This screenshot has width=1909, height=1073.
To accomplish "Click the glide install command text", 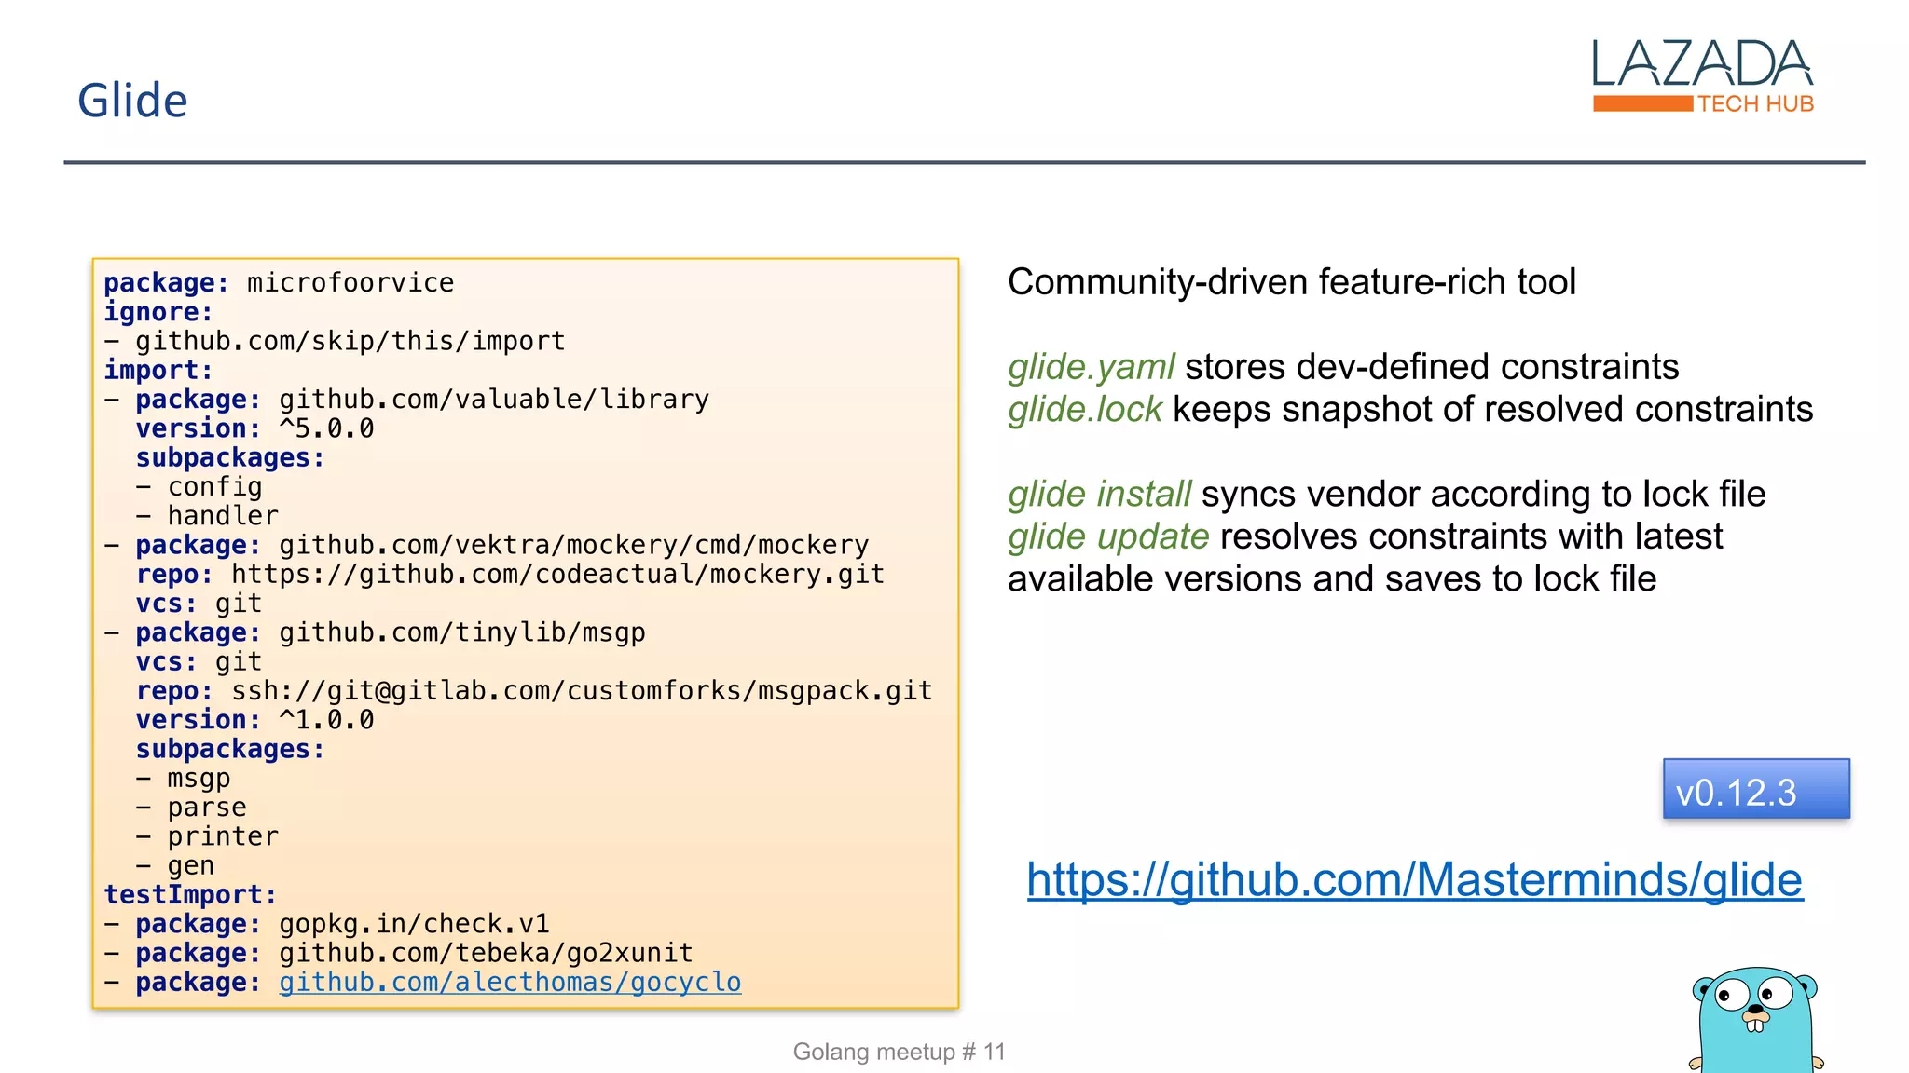I will tap(1099, 494).
